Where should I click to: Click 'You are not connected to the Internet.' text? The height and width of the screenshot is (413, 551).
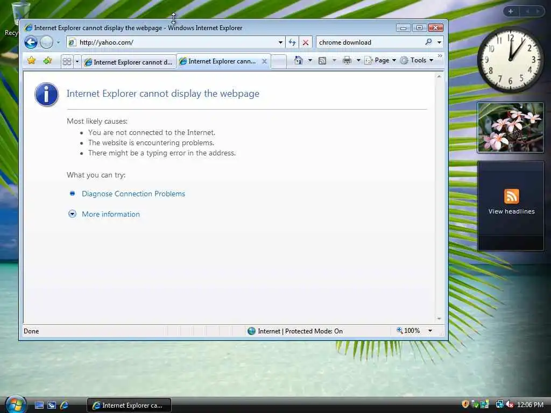tap(151, 132)
